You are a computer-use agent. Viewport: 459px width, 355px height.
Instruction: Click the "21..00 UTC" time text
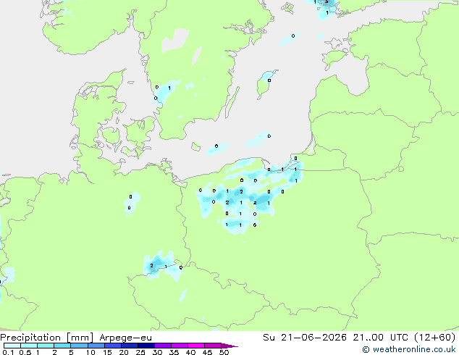[380, 338]
